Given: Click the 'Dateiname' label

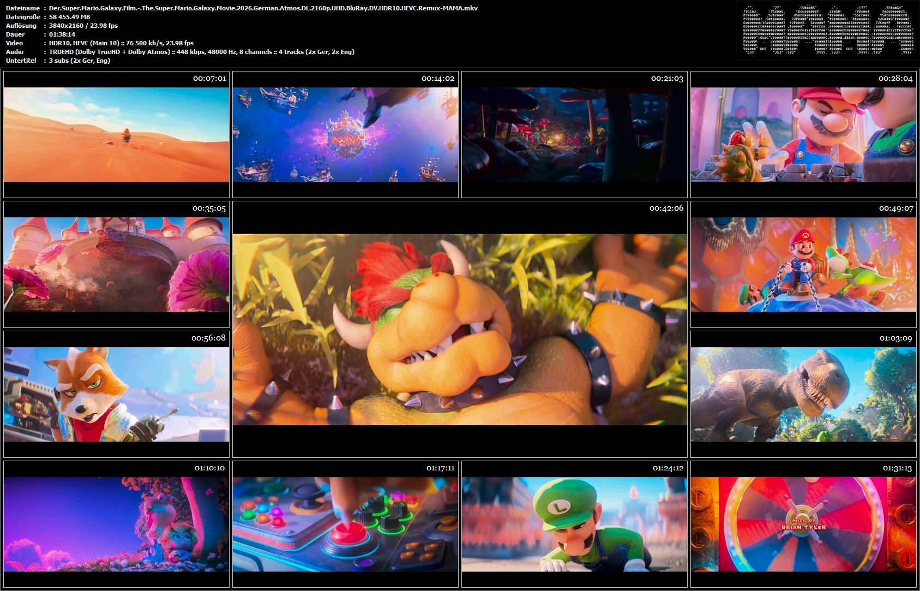Looking at the screenshot, I should click(x=23, y=8).
